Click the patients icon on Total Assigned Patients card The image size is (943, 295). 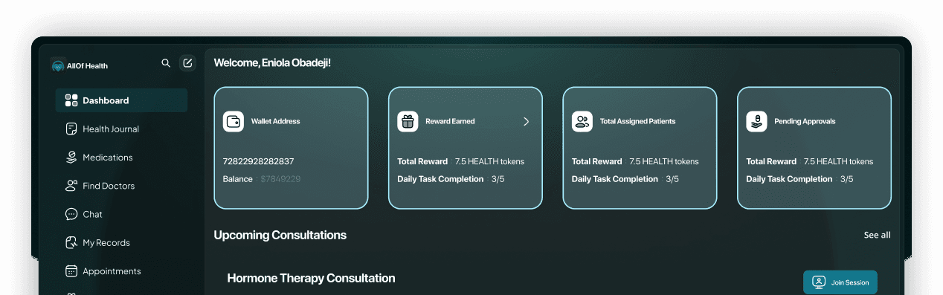pos(582,121)
